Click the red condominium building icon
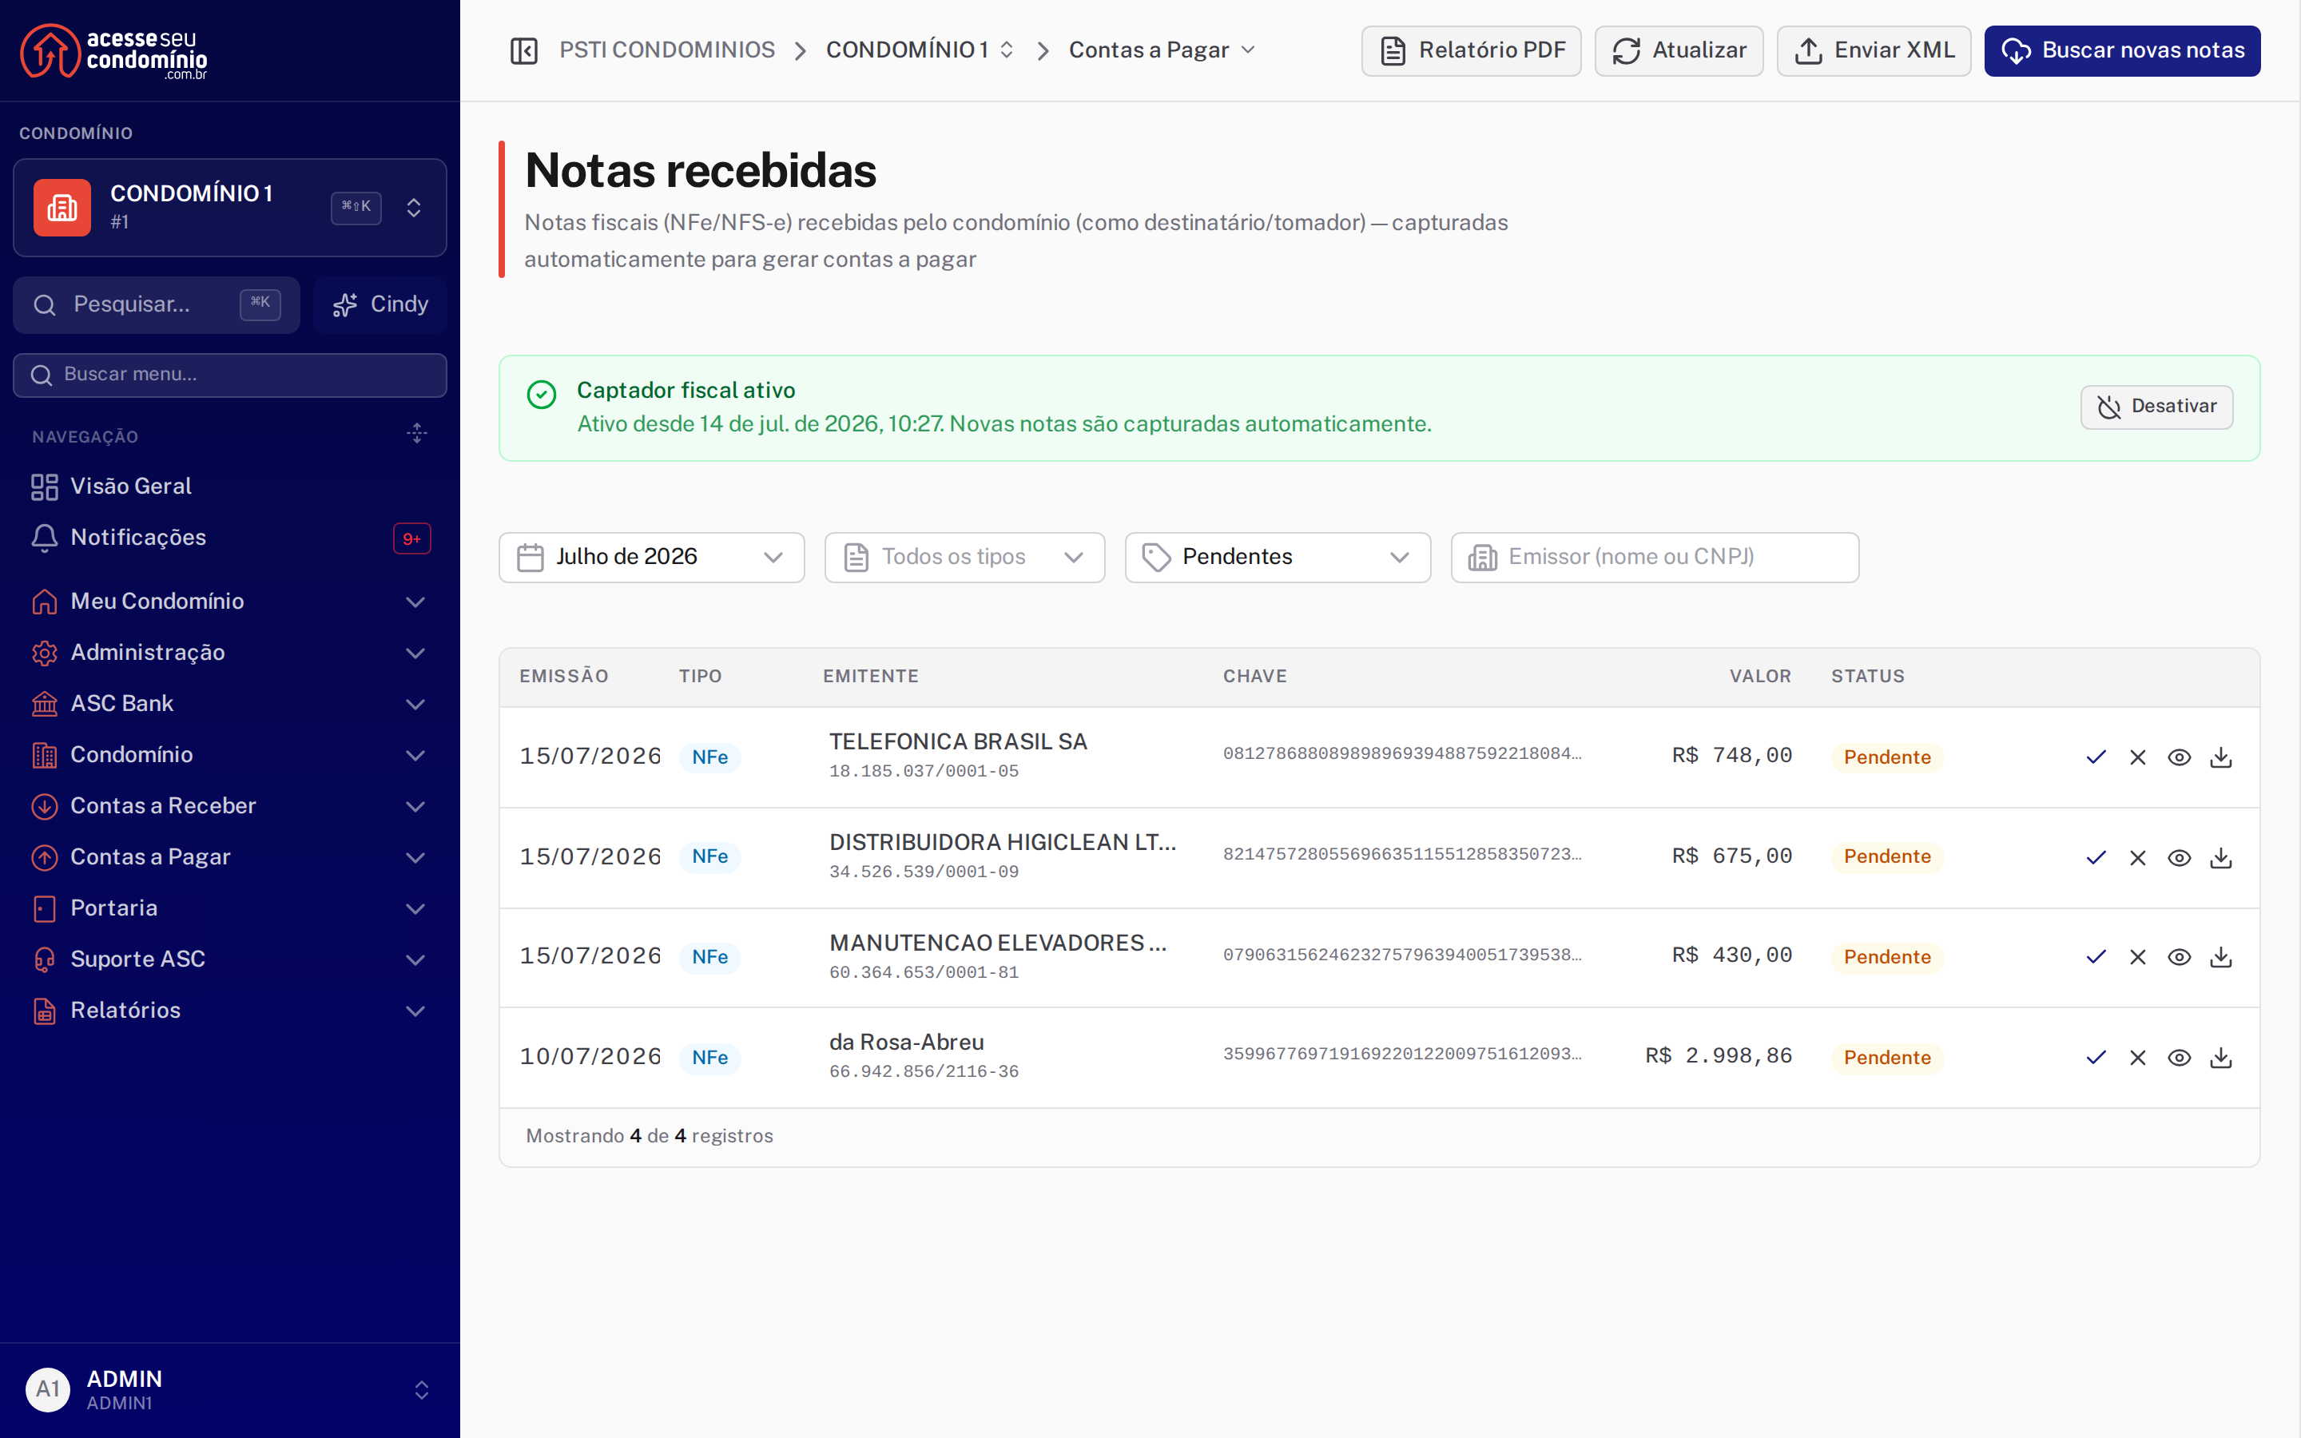The width and height of the screenshot is (2301, 1438). coord(62,208)
